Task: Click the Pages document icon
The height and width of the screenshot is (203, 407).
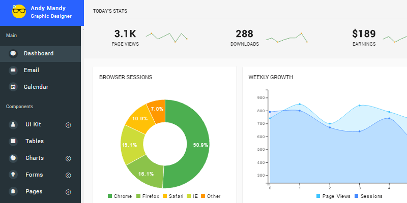Action: click(x=13, y=192)
